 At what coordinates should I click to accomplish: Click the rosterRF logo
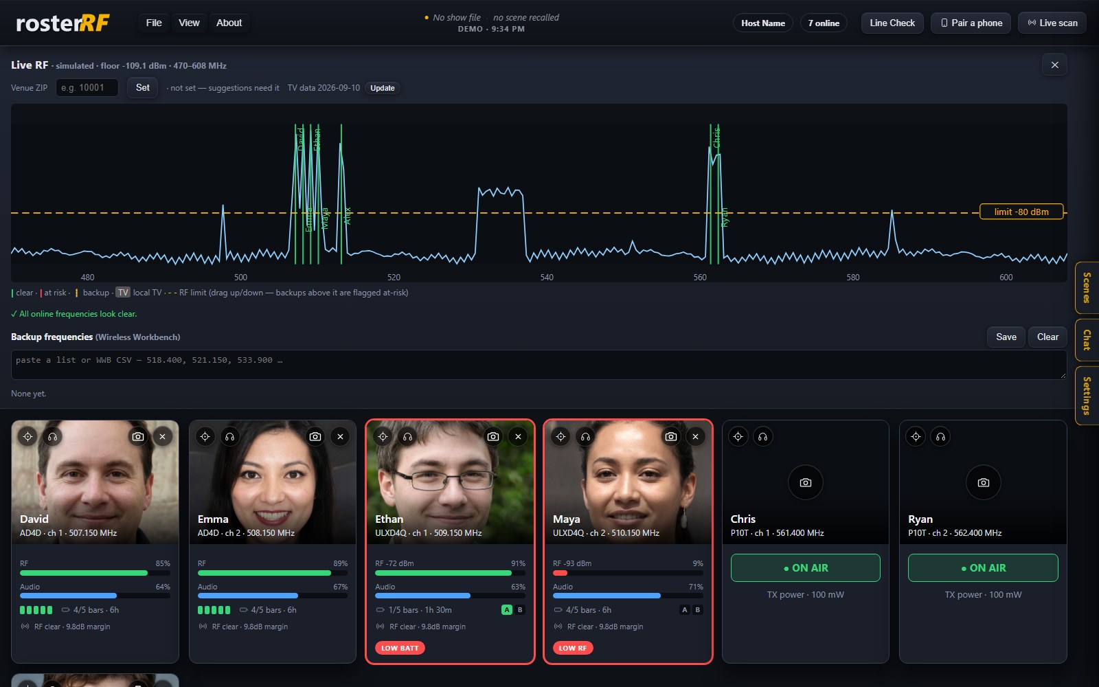(63, 23)
